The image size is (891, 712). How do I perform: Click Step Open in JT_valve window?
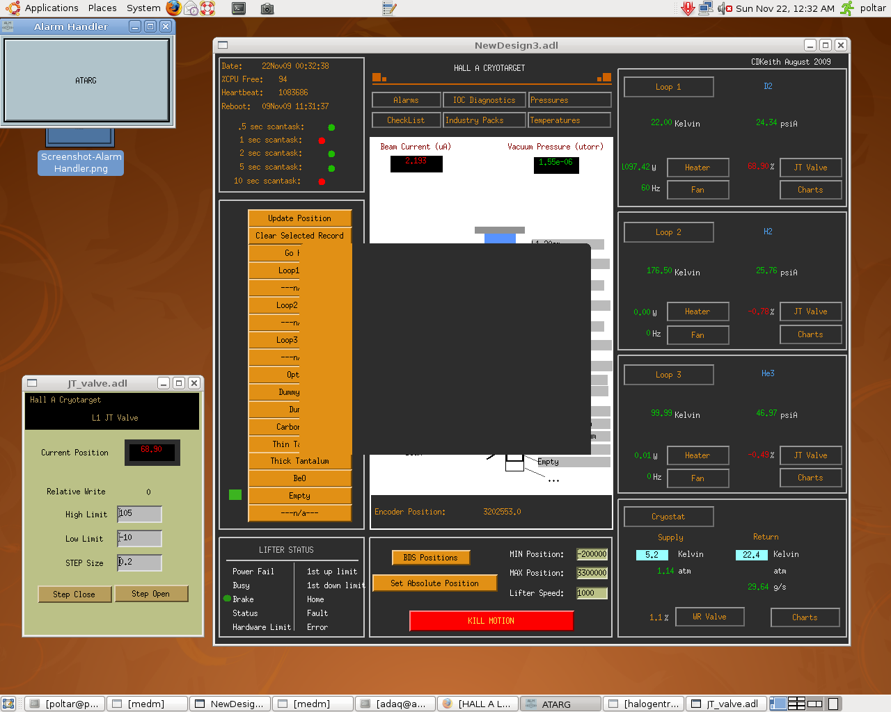(151, 594)
